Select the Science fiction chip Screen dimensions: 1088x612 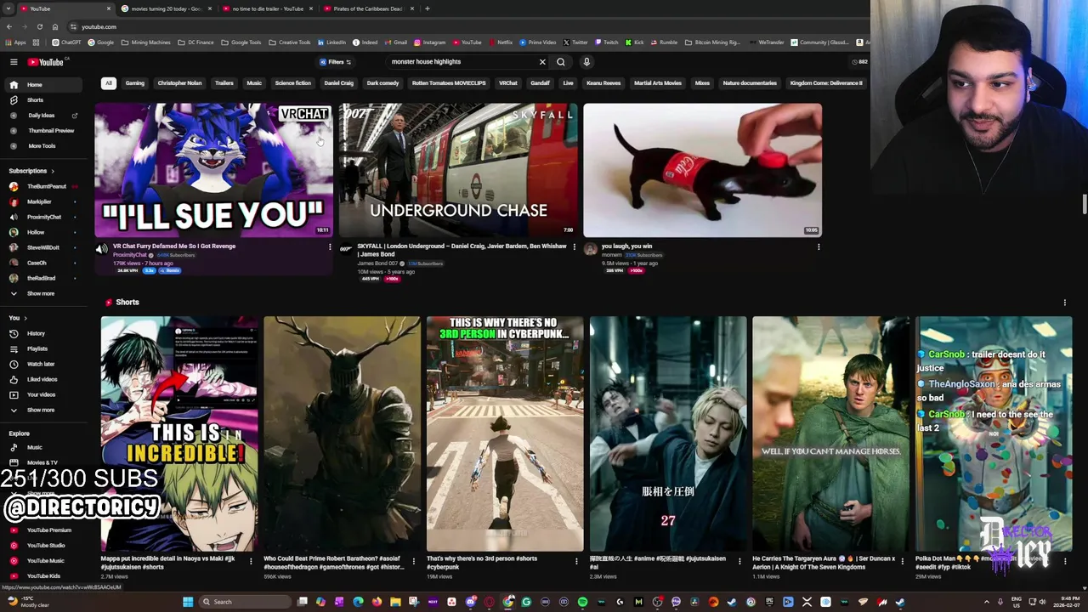pyautogui.click(x=292, y=83)
